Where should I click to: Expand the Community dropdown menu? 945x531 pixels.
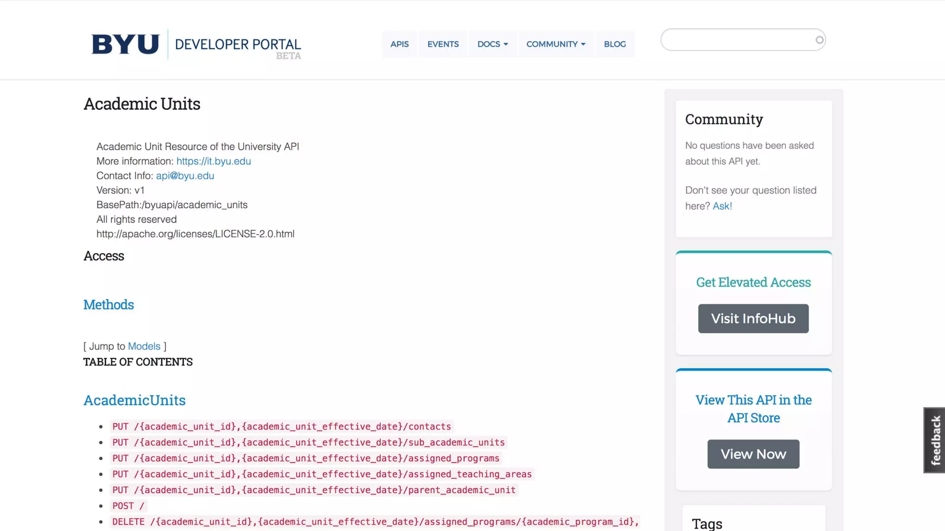click(x=556, y=44)
